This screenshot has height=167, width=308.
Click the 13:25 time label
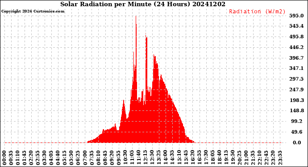click(x=159, y=158)
